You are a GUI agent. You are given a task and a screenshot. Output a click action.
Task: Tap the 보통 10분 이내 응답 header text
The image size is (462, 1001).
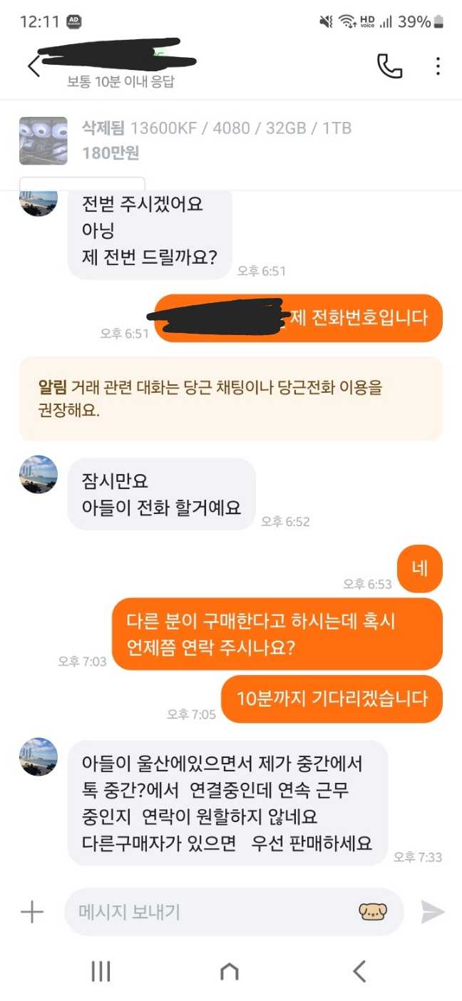point(120,82)
